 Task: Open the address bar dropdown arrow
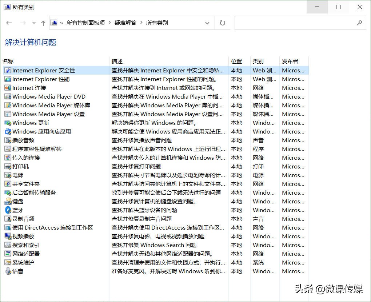point(207,23)
